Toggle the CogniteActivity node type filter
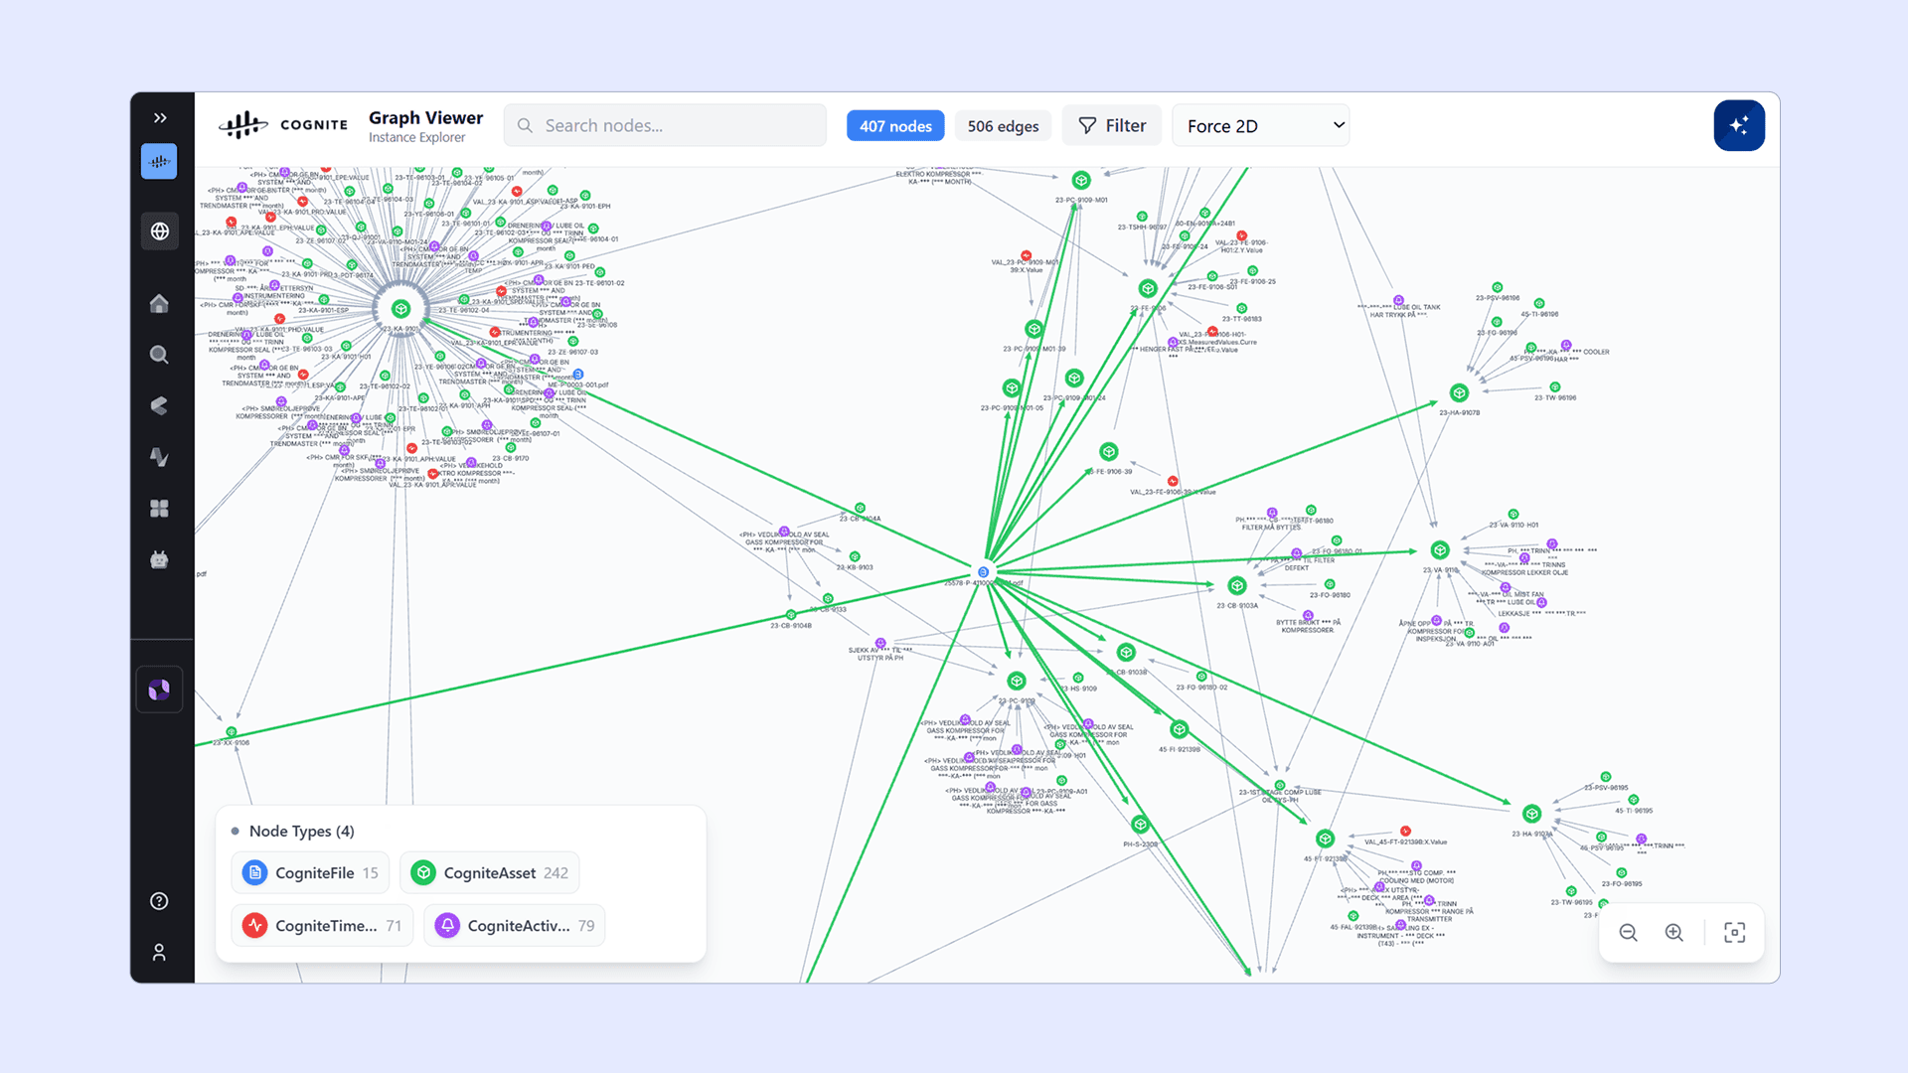The width and height of the screenshot is (1908, 1073). pyautogui.click(x=515, y=926)
